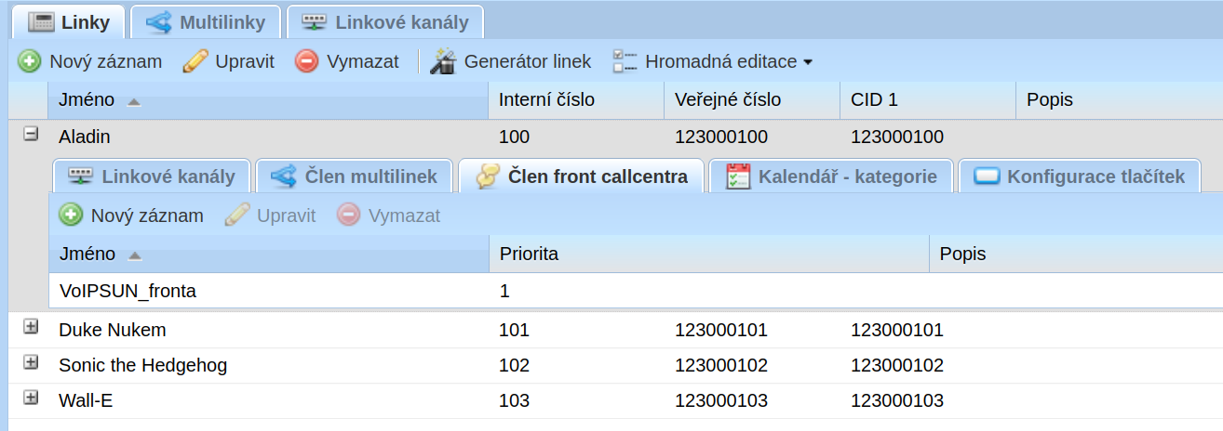Image resolution: width=1223 pixels, height=431 pixels.
Task: Click the disabled nested Upravit pencil icon
Action: click(237, 215)
